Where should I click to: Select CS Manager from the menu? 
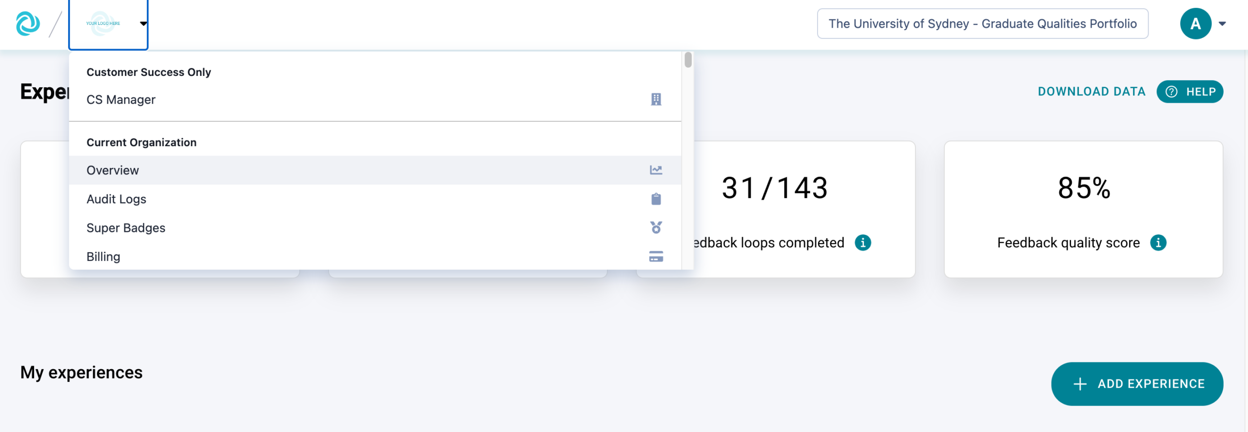[121, 99]
